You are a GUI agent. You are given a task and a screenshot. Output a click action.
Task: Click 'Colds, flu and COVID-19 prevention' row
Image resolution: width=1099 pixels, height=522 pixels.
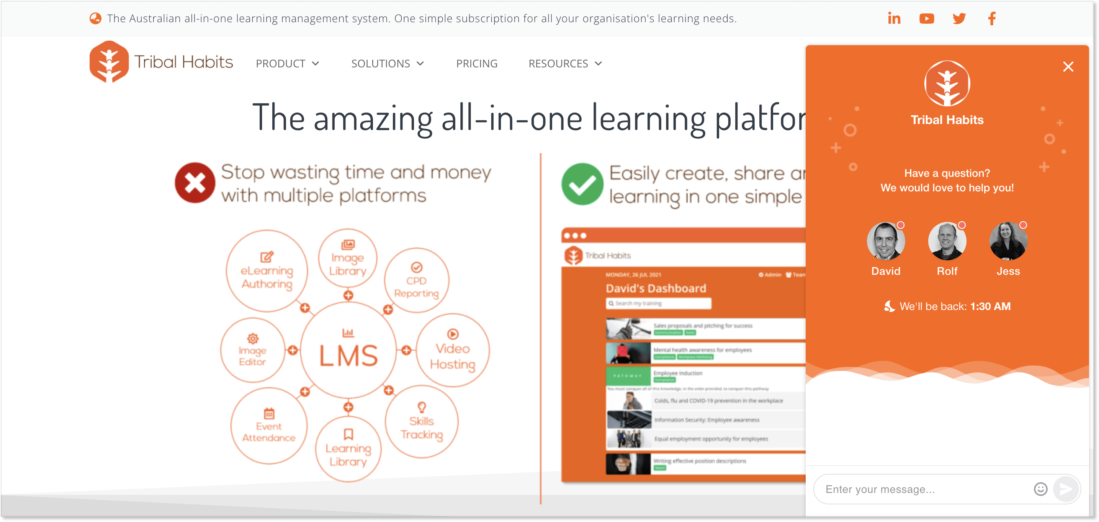tap(705, 401)
